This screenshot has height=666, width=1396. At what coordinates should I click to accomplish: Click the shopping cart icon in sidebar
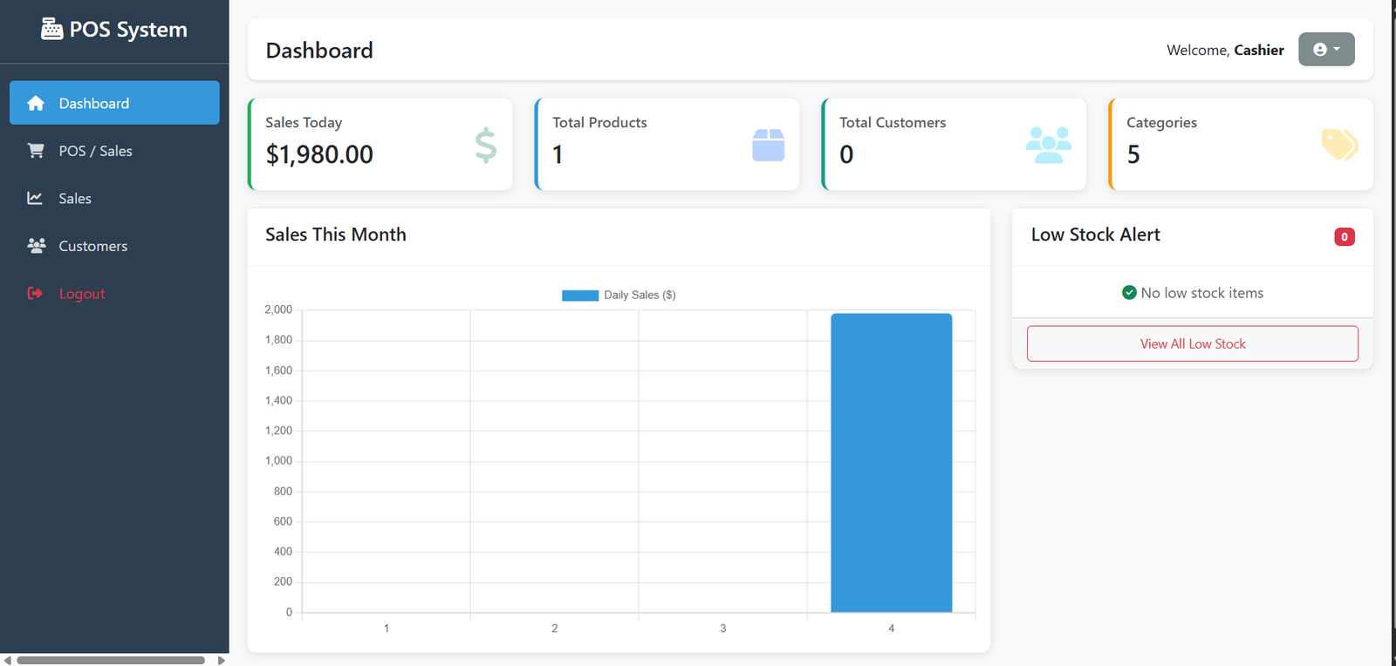[36, 151]
